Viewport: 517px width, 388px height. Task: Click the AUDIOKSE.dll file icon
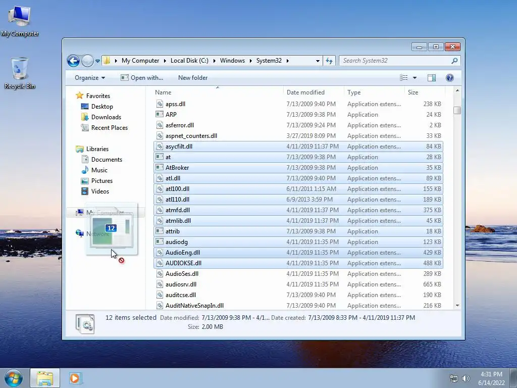[160, 263]
